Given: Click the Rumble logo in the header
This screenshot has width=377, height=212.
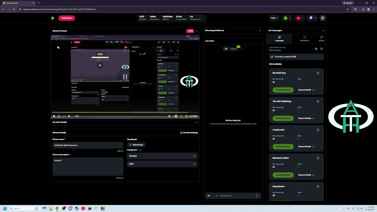Looking at the screenshot, I should [x=52, y=18].
